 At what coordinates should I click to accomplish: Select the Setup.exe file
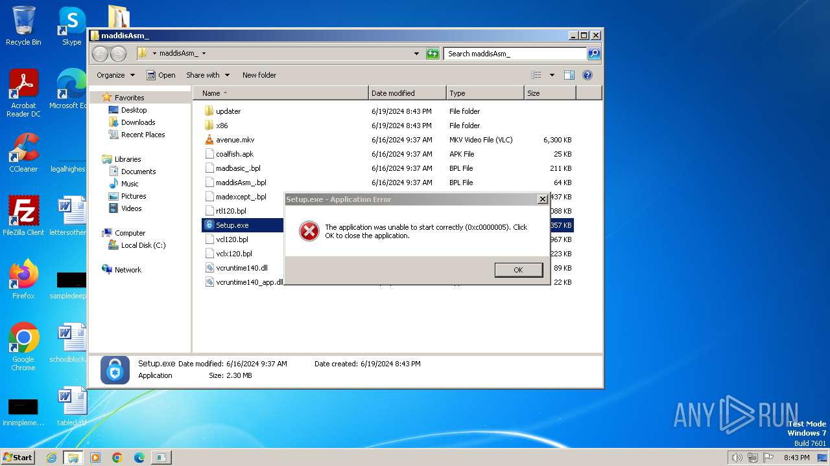pos(232,225)
